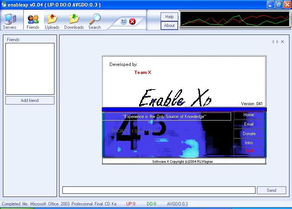Click the Add friend button
Viewport: 292px width, 209px height.
pos(30,100)
